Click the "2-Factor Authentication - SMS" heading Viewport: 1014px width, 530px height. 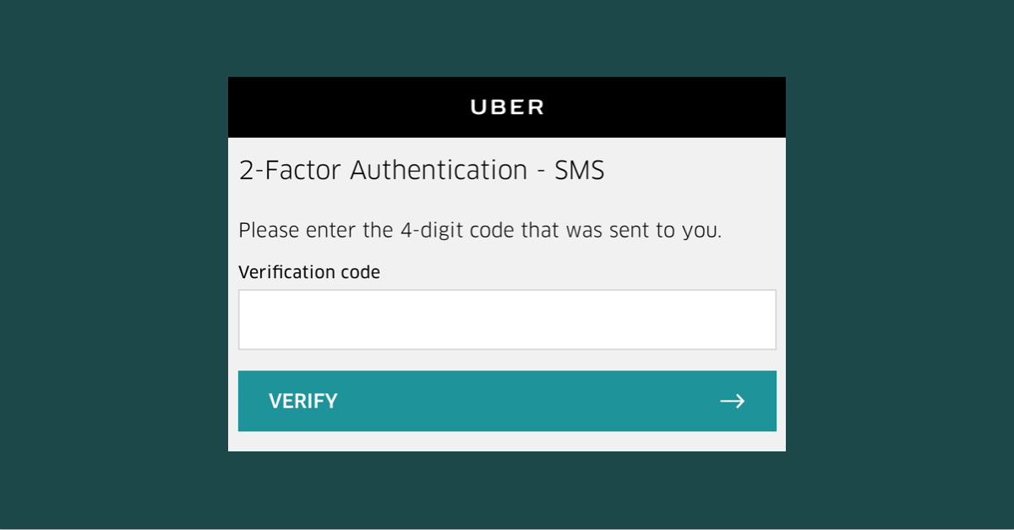click(x=422, y=171)
